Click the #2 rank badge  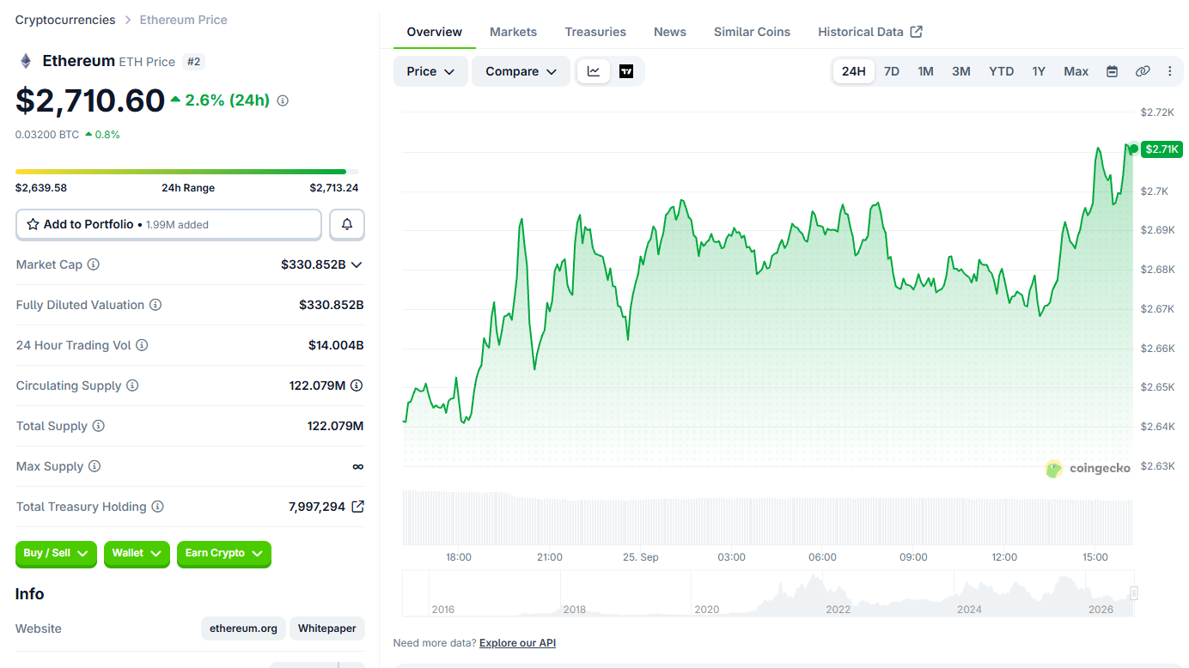(x=194, y=62)
